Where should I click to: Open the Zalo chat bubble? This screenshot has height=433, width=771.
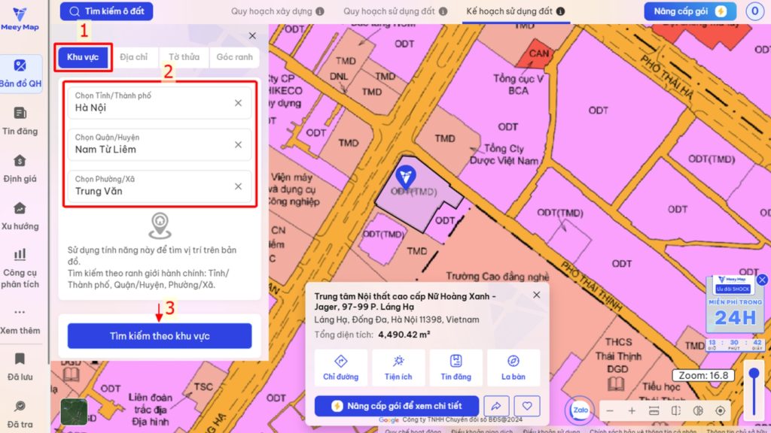580,410
